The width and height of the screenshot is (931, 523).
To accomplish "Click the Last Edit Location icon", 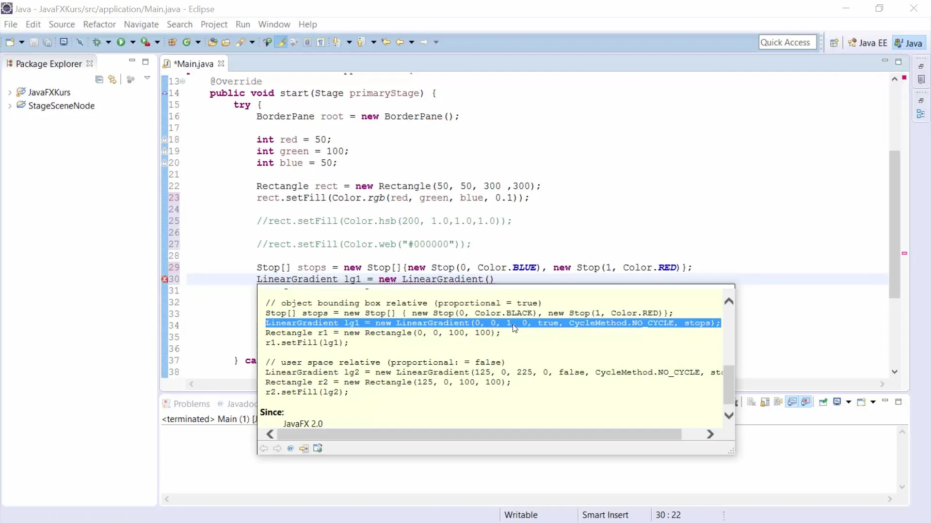I will click(x=386, y=42).
